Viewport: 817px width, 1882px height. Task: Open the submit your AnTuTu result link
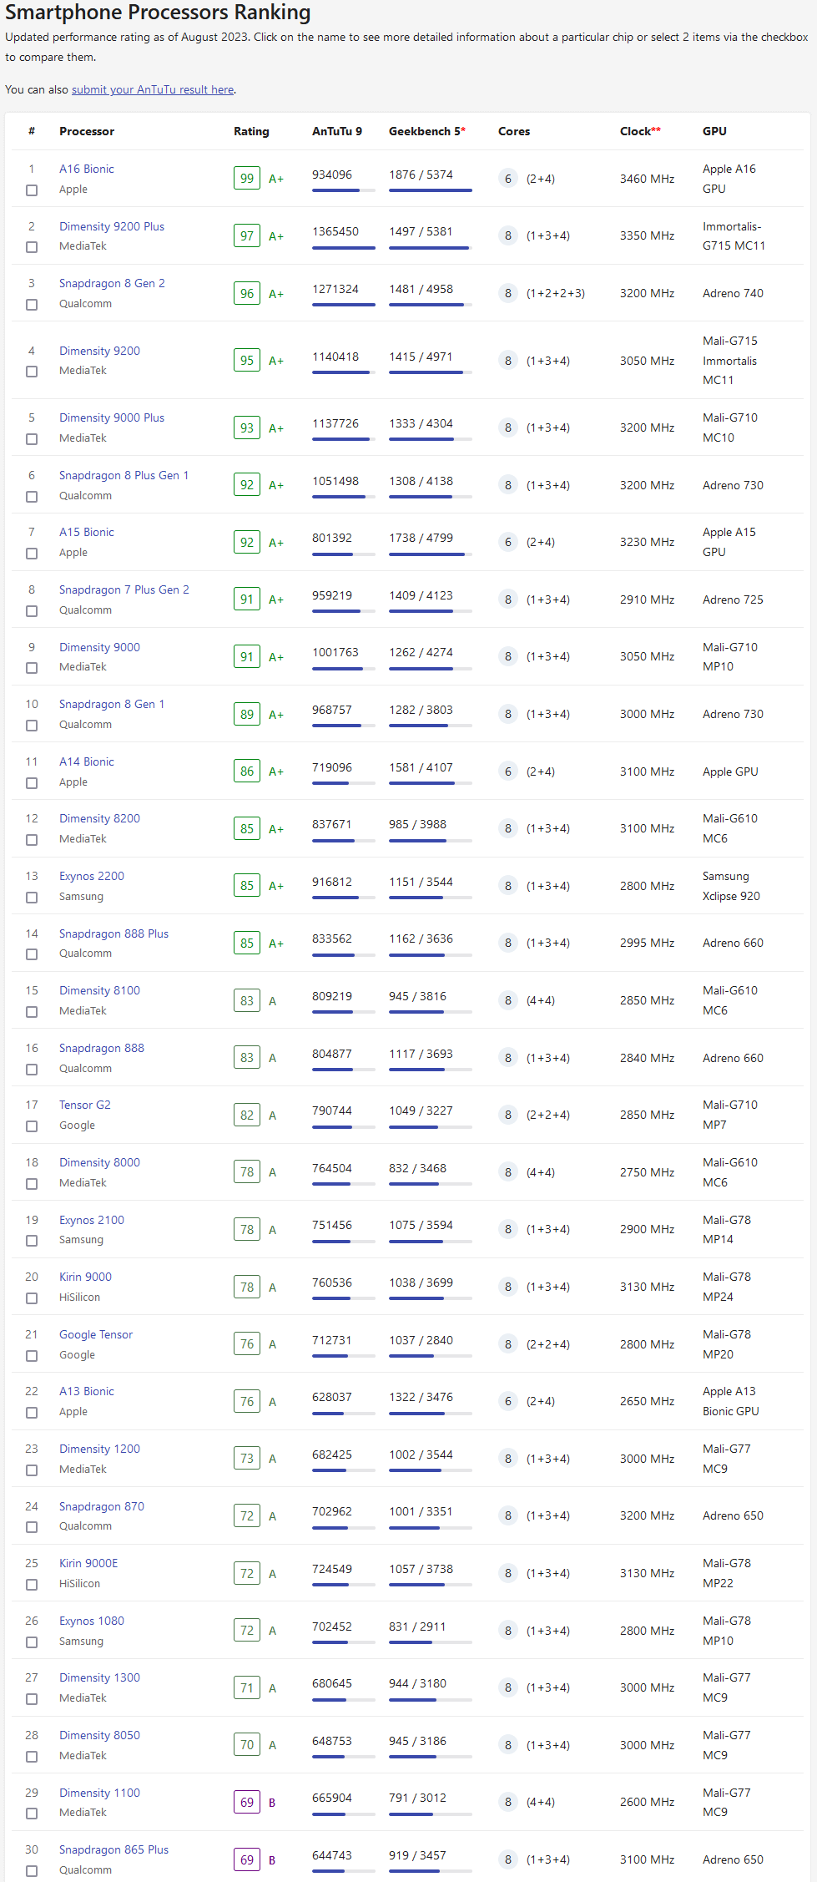coord(153,89)
